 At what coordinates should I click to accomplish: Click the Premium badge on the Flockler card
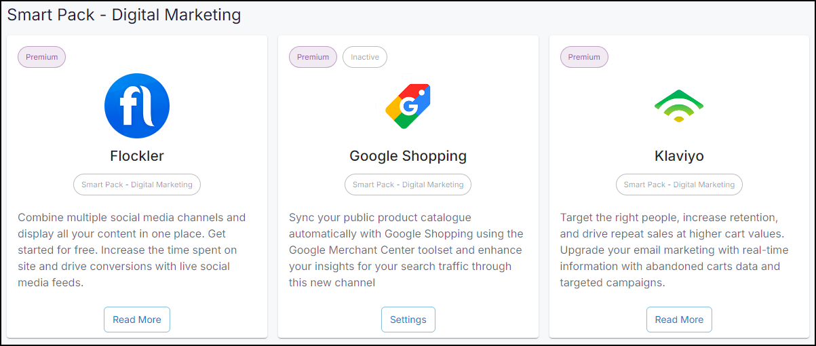pyautogui.click(x=42, y=57)
